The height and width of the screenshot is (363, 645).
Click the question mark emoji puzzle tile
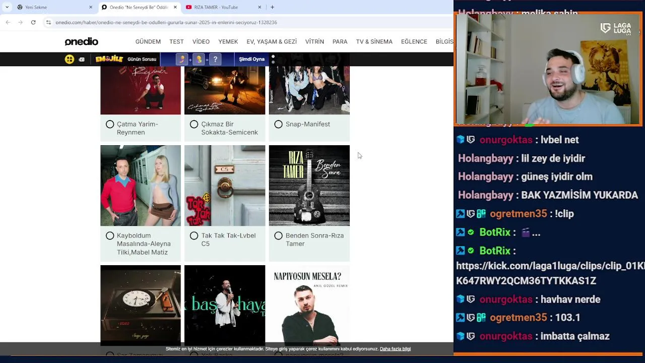click(x=215, y=59)
